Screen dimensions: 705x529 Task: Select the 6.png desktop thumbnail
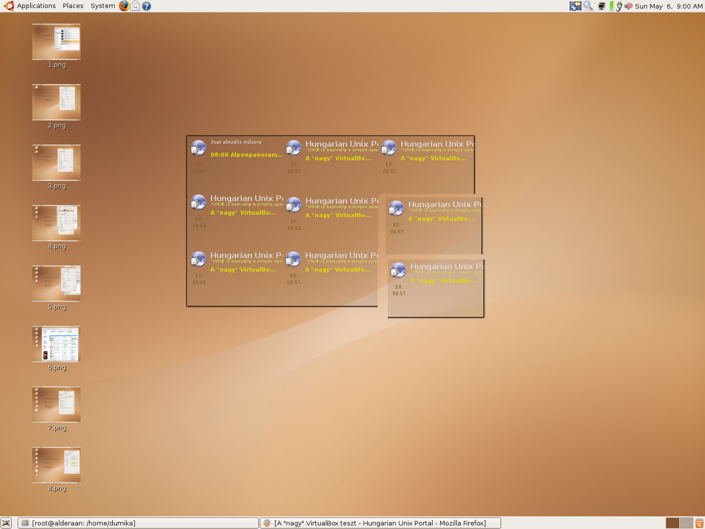point(56,344)
